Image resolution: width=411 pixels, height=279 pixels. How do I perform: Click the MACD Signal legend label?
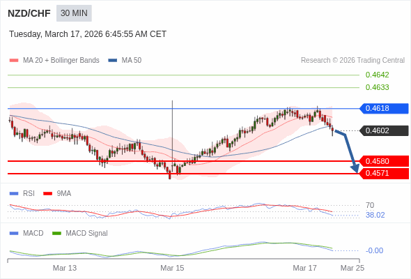(87, 234)
